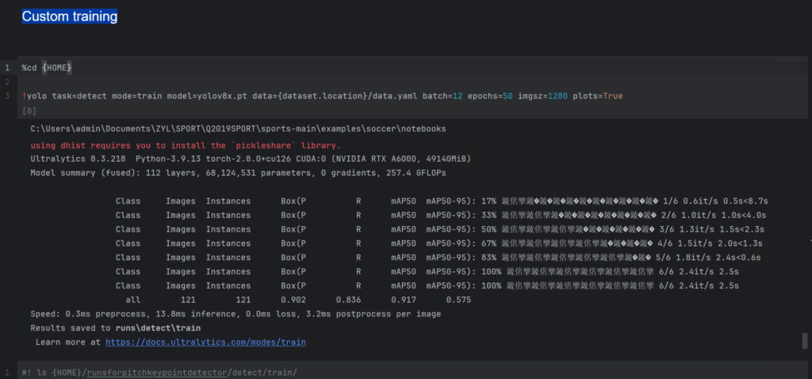Screen dimensions: 812x379
Task: Click the plots=True argument
Action: [599, 96]
